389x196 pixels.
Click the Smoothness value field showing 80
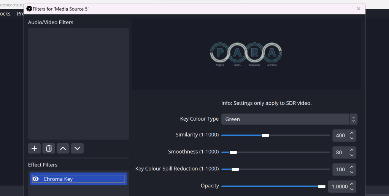pyautogui.click(x=339, y=153)
